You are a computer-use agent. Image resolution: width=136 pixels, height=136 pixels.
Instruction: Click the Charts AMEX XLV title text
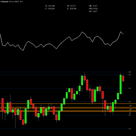(16, 2)
